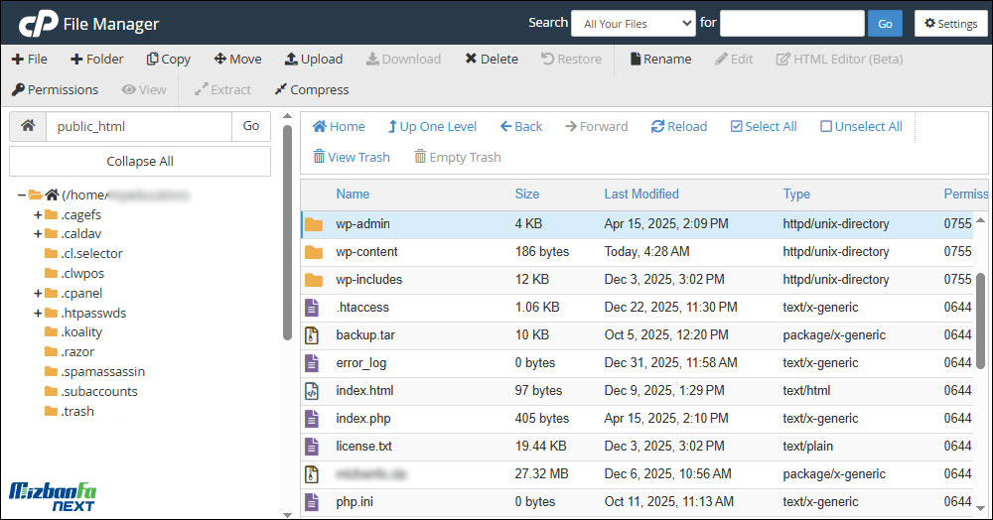
Task: Click the home icon beside path field
Action: click(x=28, y=126)
